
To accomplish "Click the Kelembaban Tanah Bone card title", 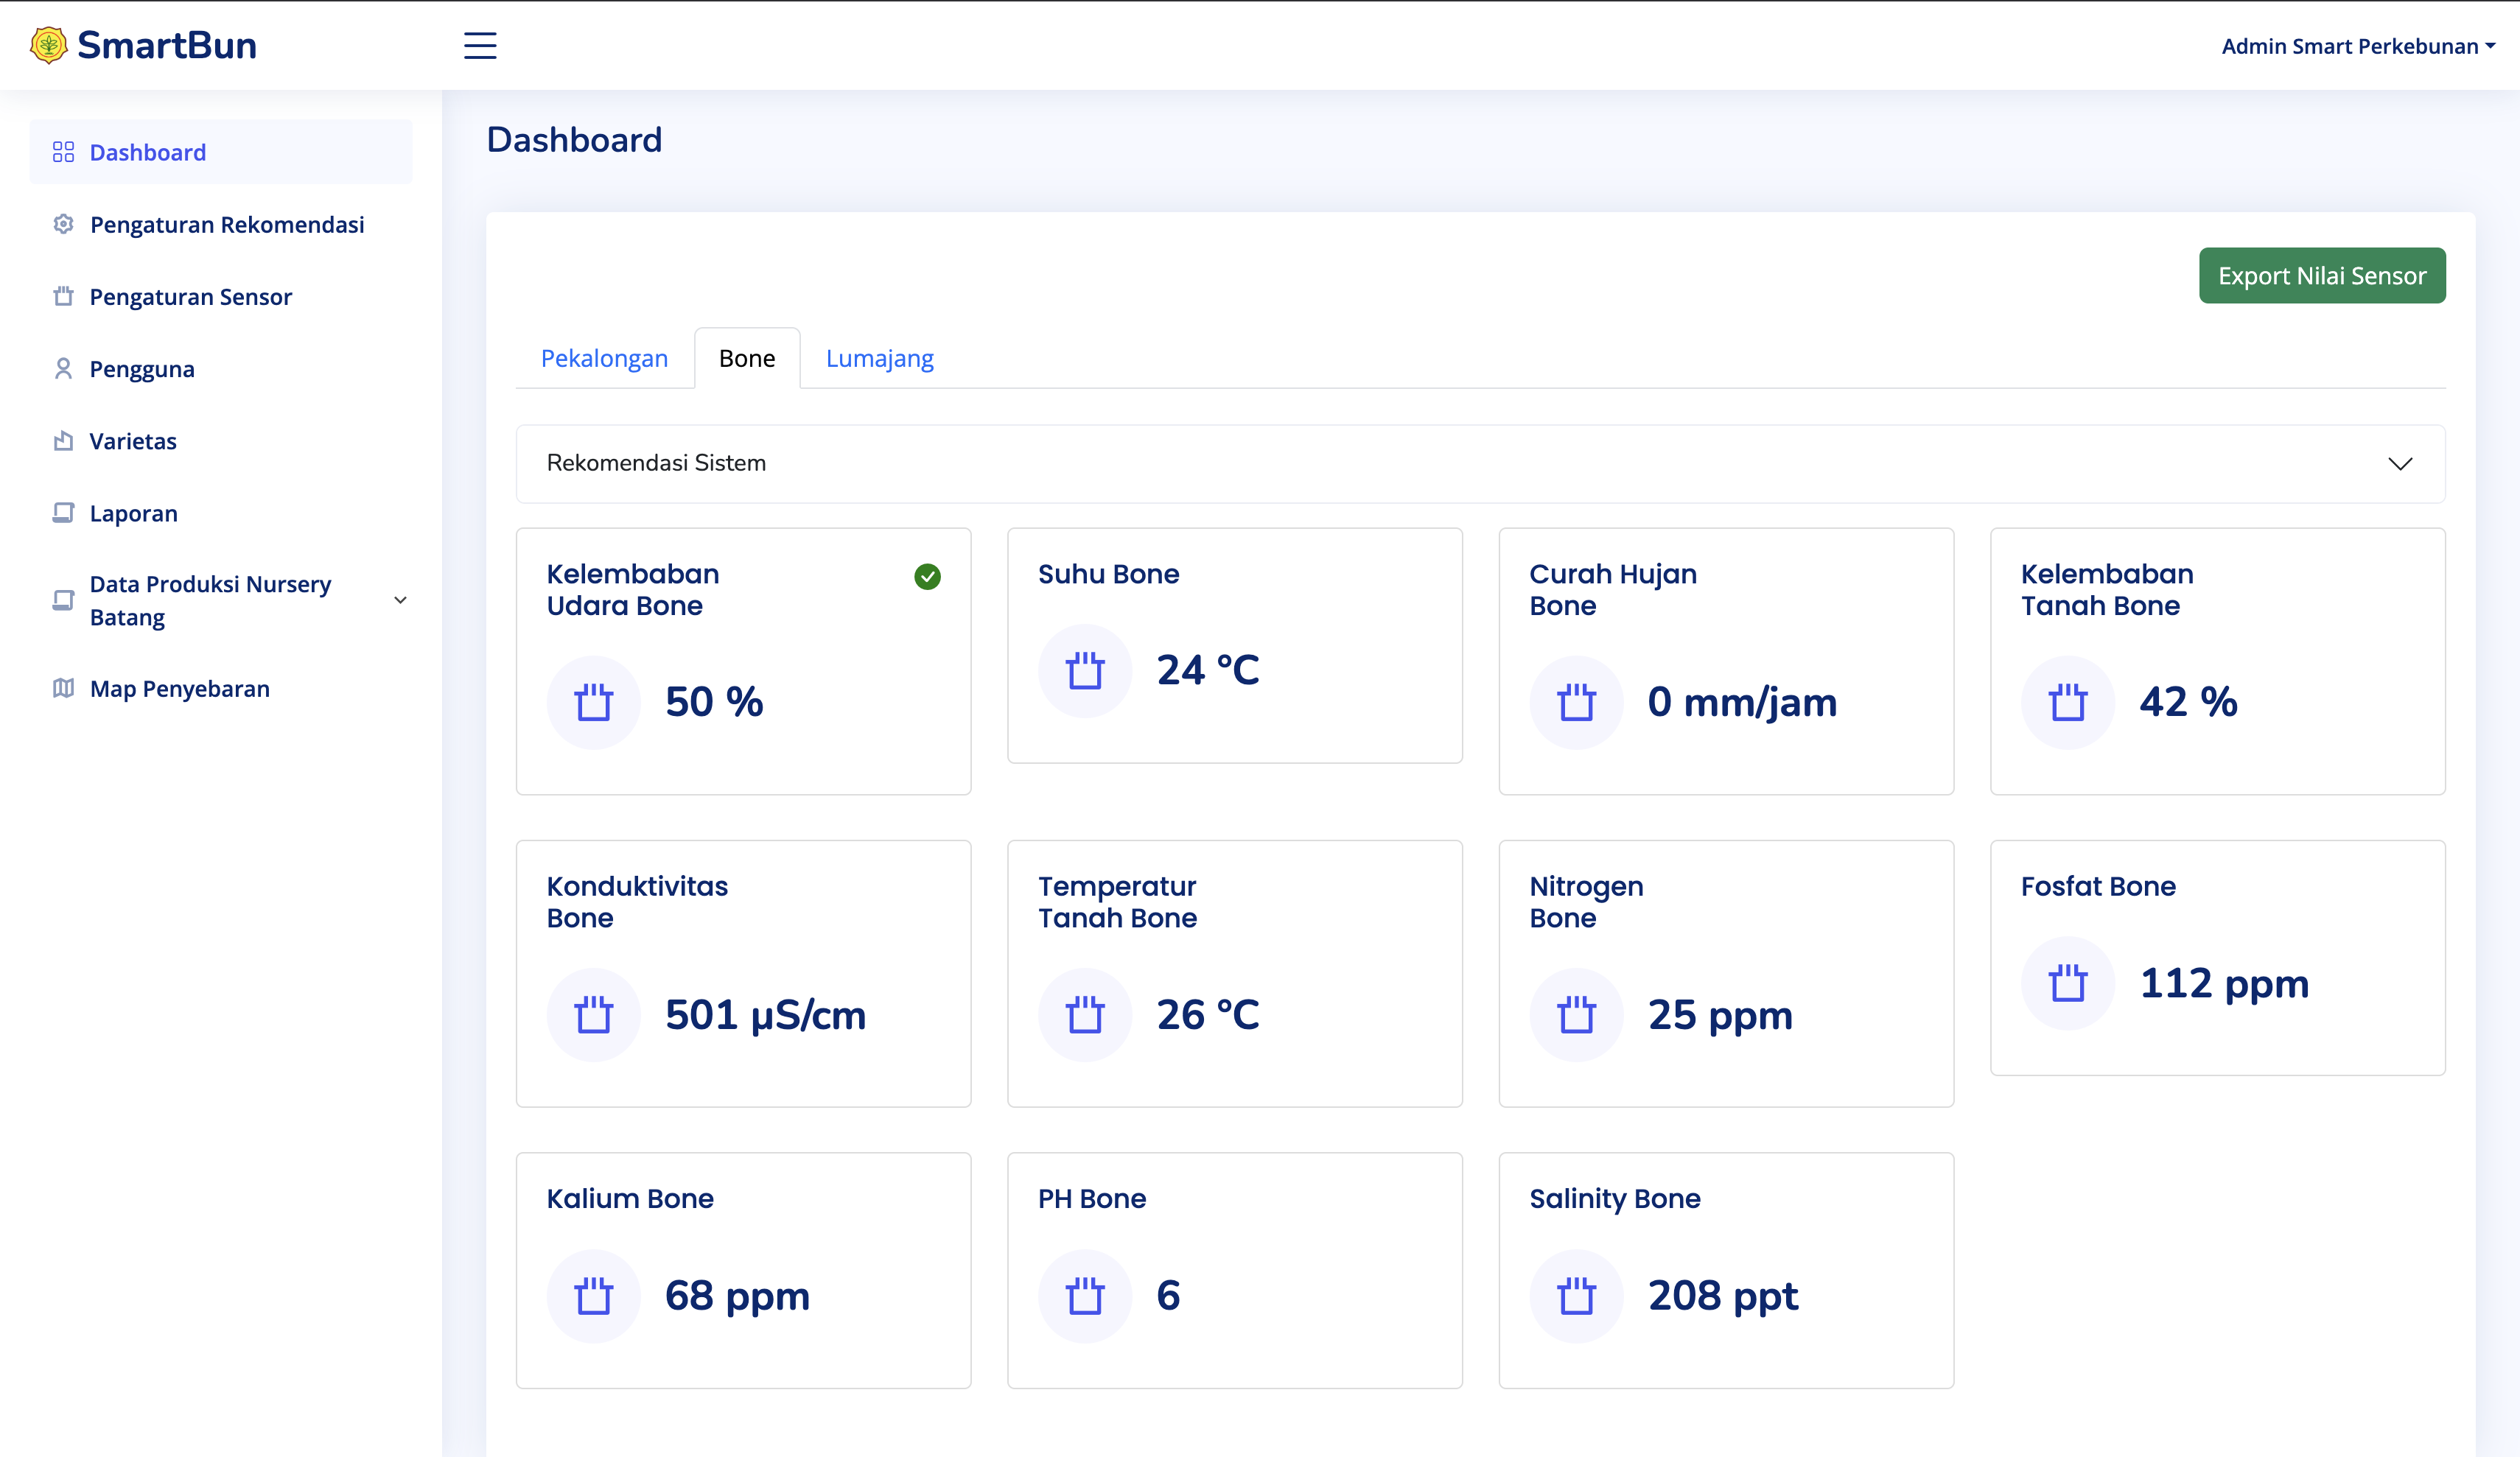I will coord(2107,590).
